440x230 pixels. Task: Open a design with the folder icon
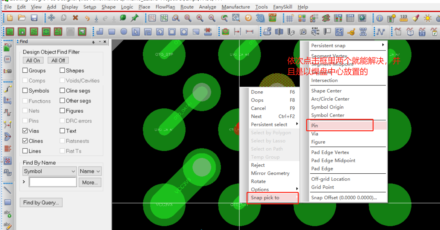click(22, 18)
